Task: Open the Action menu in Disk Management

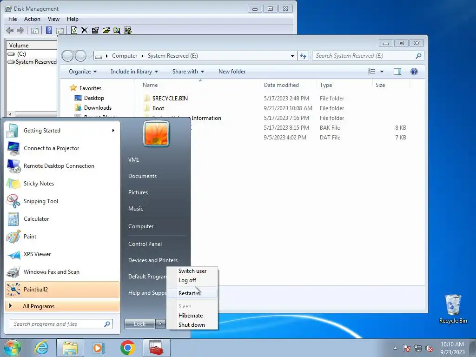Action: point(32,19)
